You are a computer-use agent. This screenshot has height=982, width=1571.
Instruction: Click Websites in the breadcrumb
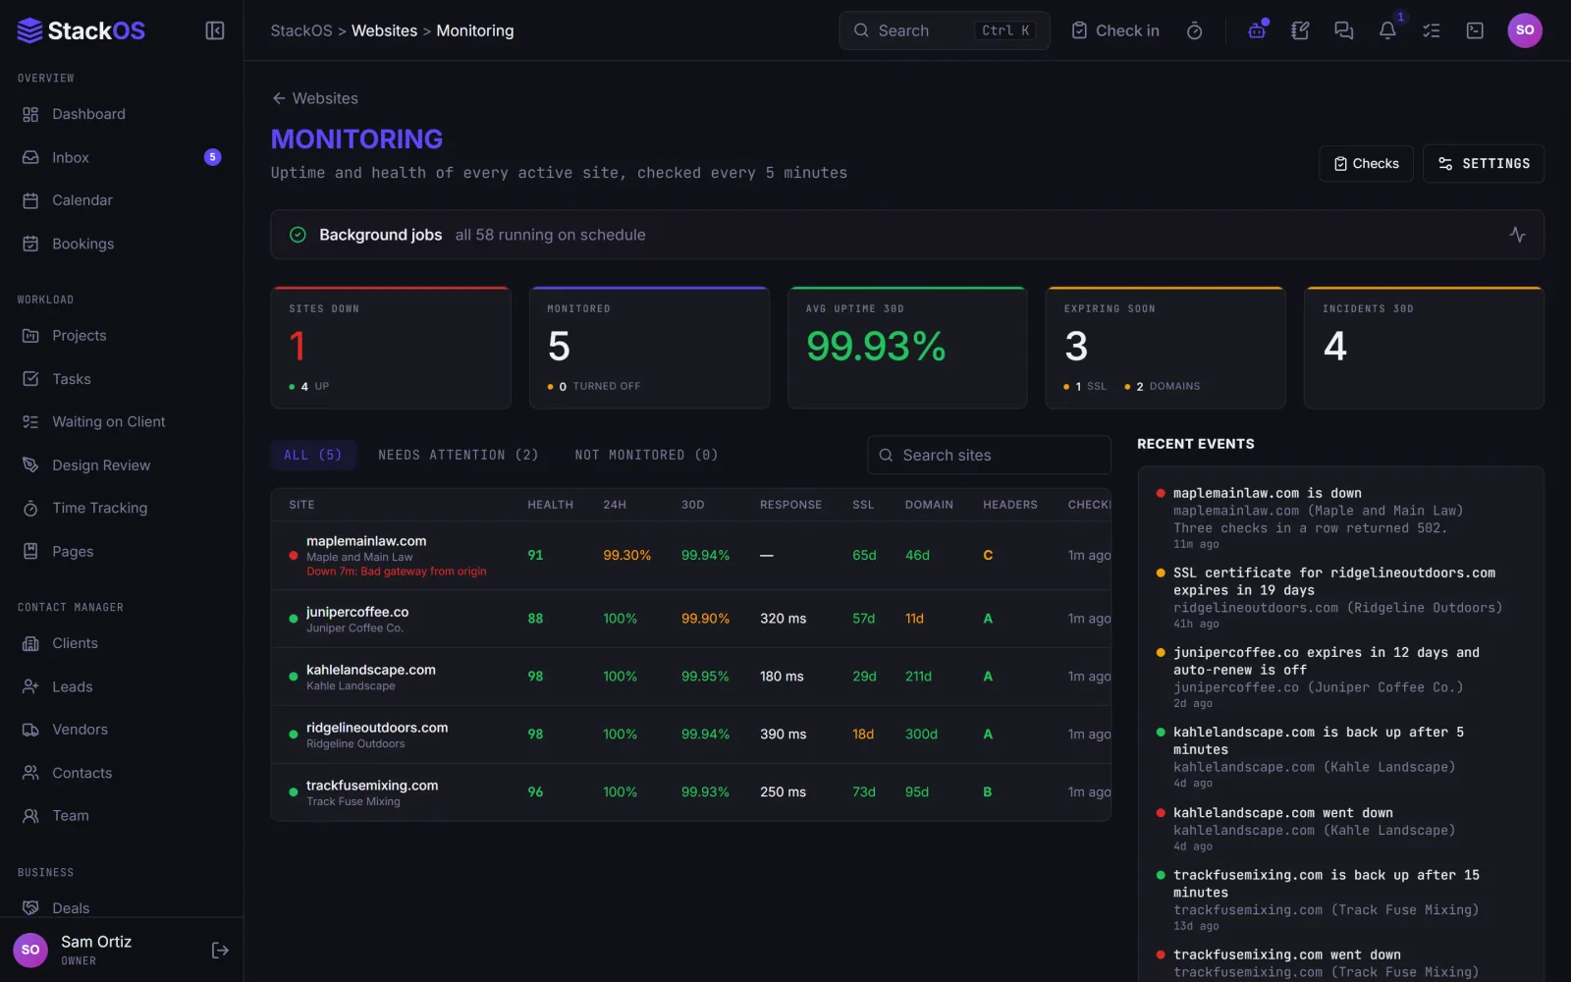(384, 30)
